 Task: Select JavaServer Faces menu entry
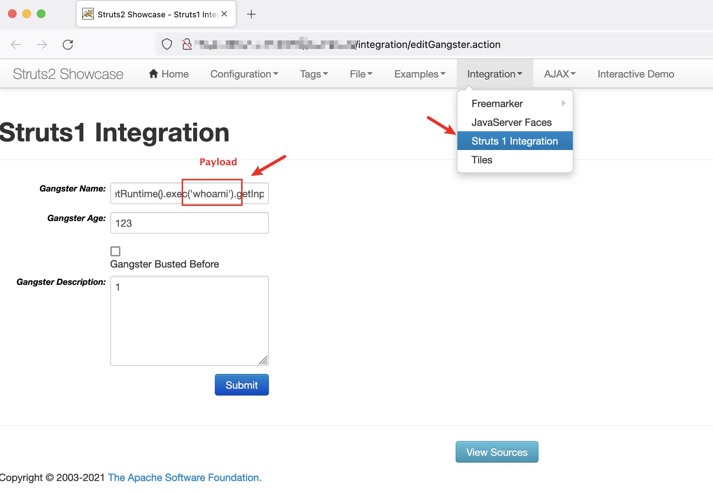511,122
